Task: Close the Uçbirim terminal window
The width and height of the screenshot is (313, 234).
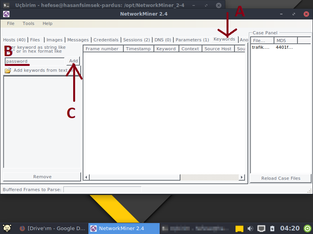Action: coord(219,5)
